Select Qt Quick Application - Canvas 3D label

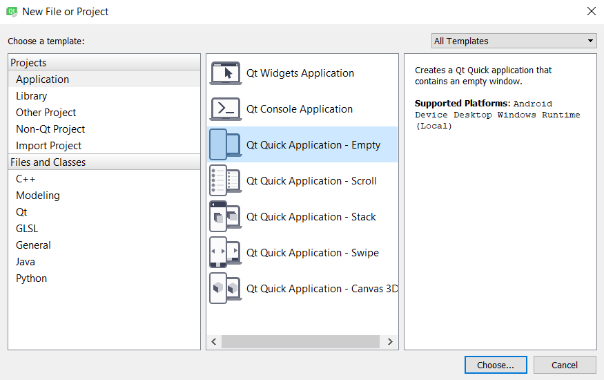coord(322,289)
